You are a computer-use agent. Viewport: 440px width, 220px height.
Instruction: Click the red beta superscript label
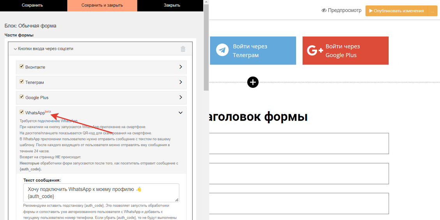click(x=48, y=111)
